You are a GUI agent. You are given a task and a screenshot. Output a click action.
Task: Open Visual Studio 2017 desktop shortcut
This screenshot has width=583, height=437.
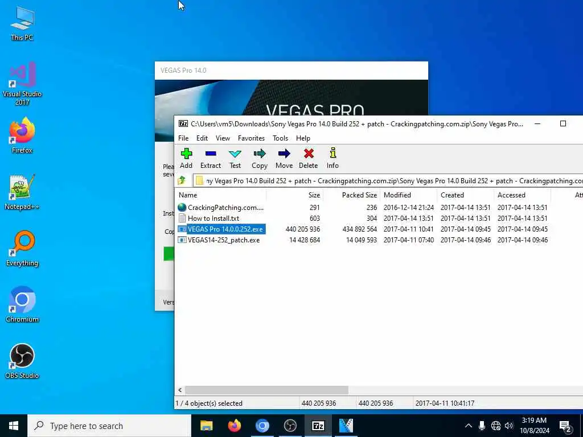22,84
